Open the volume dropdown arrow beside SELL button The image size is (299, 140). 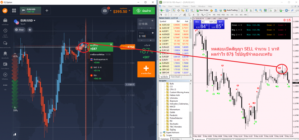coord(203,22)
